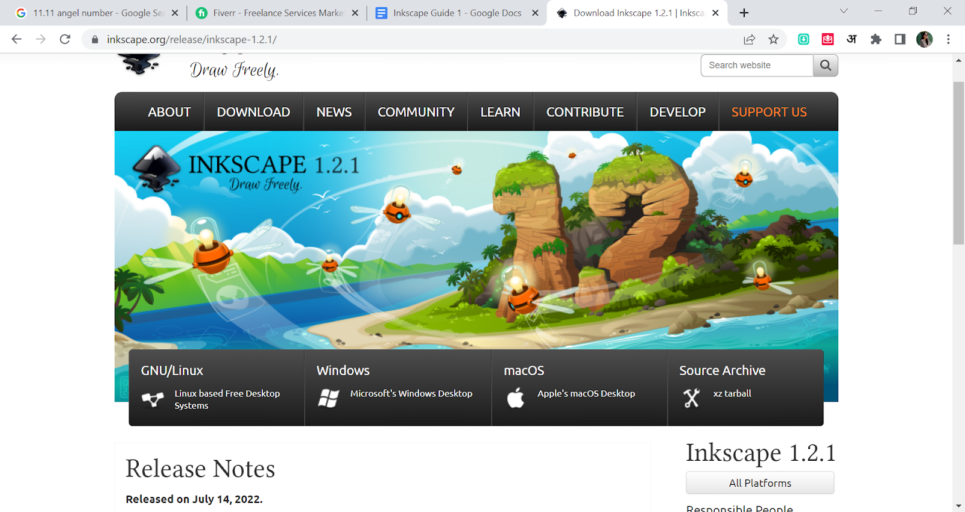Click the website search magnifier button

(x=826, y=65)
